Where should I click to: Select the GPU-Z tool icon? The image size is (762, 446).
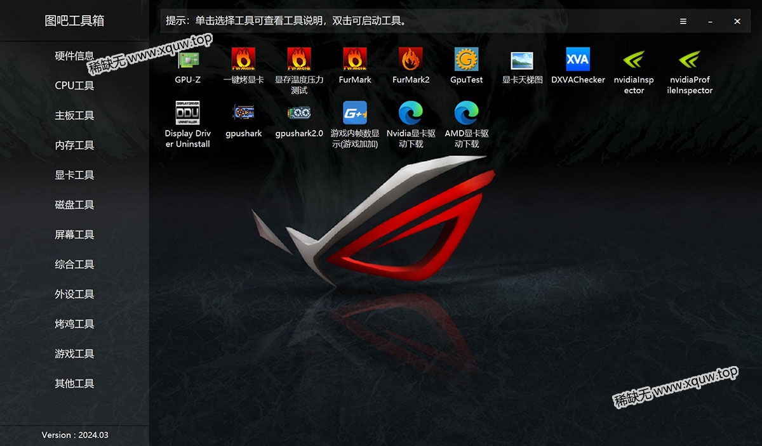point(188,60)
